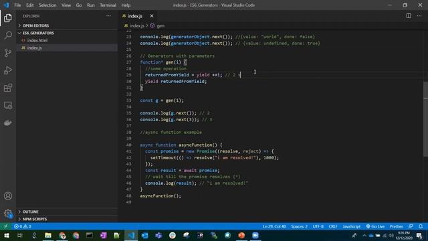428x241 pixels.
Task: Click the Split Editor Right icon
Action: pyautogui.click(x=409, y=16)
